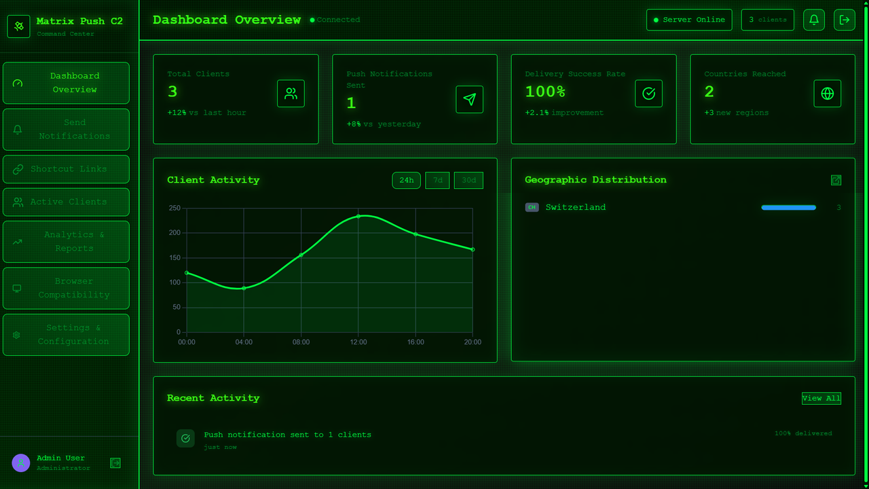The image size is (869, 489).
Task: Toggle the 24h client activity view
Action: pos(406,180)
